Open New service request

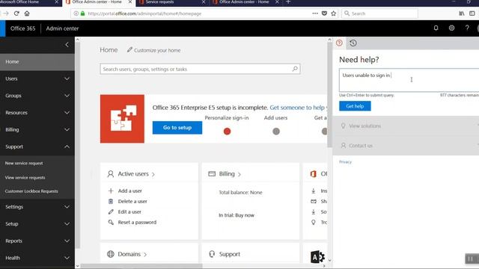coord(24,163)
